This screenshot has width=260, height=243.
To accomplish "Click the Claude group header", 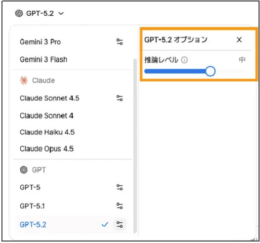I will (x=37, y=80).
